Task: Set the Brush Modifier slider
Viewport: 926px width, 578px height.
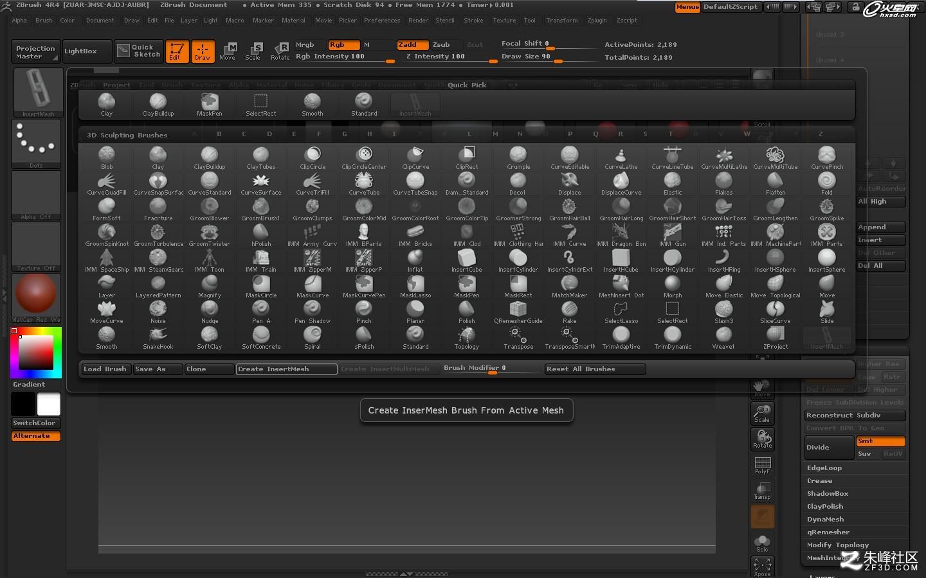Action: (492, 369)
